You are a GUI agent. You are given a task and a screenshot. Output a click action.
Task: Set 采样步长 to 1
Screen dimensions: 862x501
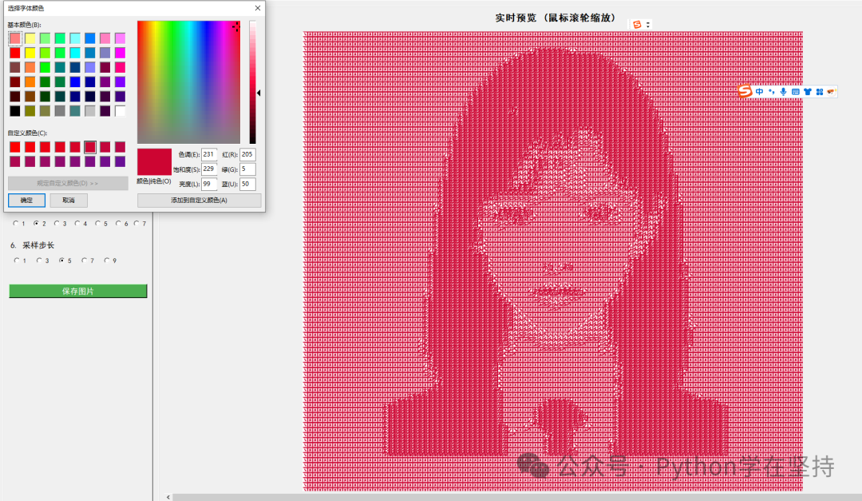(x=17, y=260)
